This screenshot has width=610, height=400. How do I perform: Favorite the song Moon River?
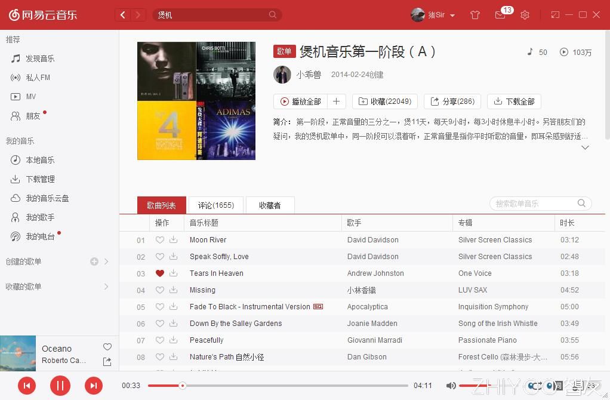pos(159,239)
